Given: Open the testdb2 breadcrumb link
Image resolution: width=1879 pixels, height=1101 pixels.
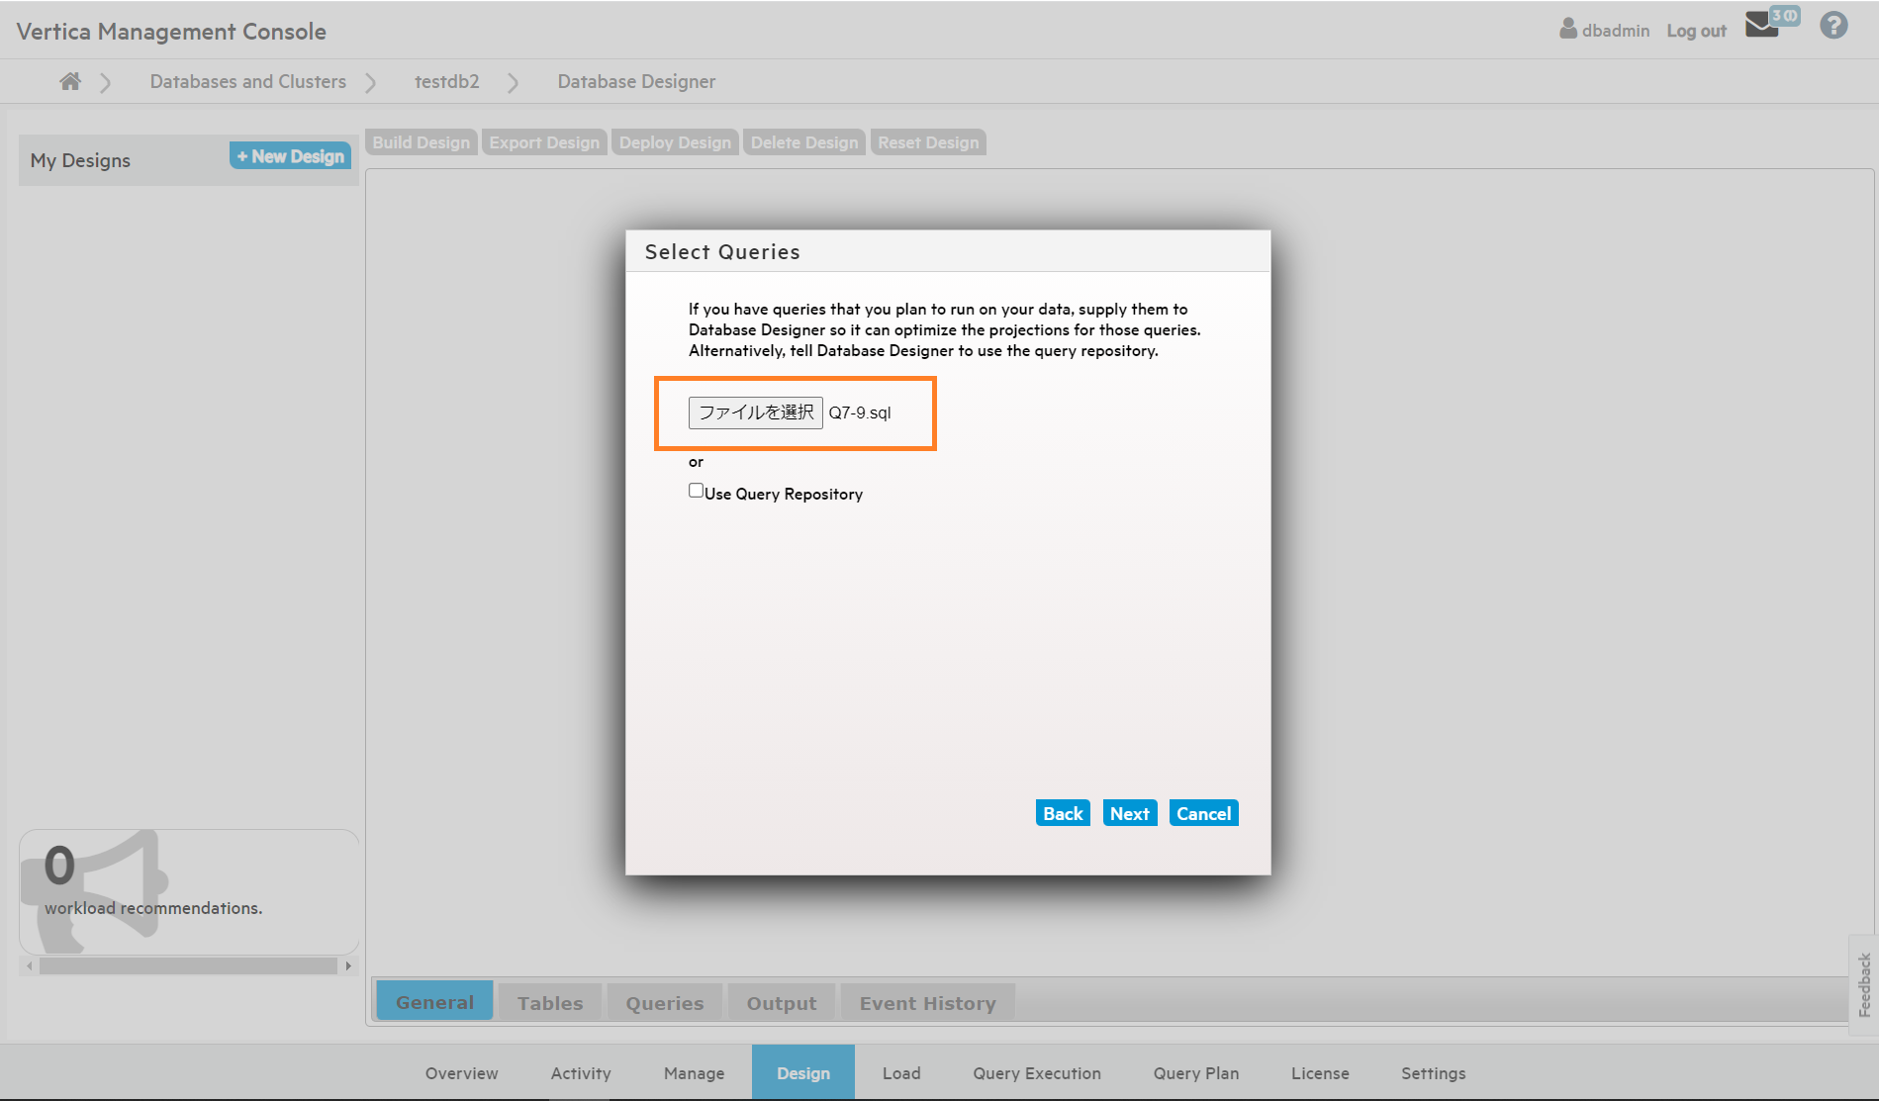Looking at the screenshot, I should coord(447,81).
